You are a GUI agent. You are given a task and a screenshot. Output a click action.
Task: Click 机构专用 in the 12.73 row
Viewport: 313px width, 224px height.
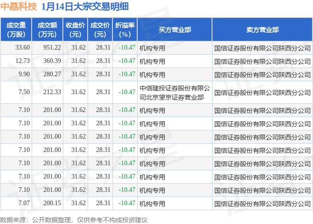click(x=152, y=62)
